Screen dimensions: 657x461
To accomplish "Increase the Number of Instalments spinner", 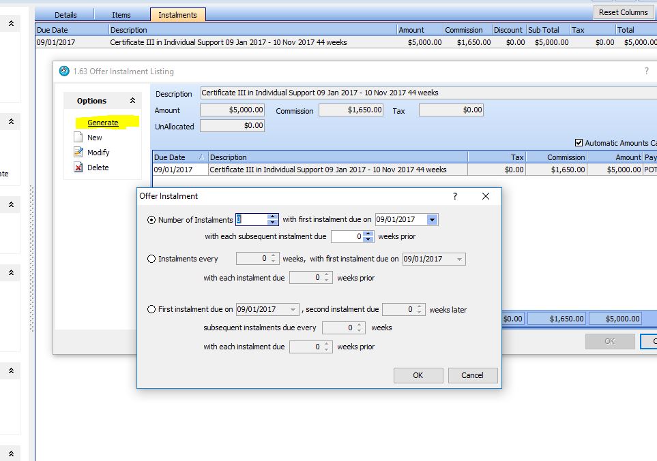I will 273,217.
